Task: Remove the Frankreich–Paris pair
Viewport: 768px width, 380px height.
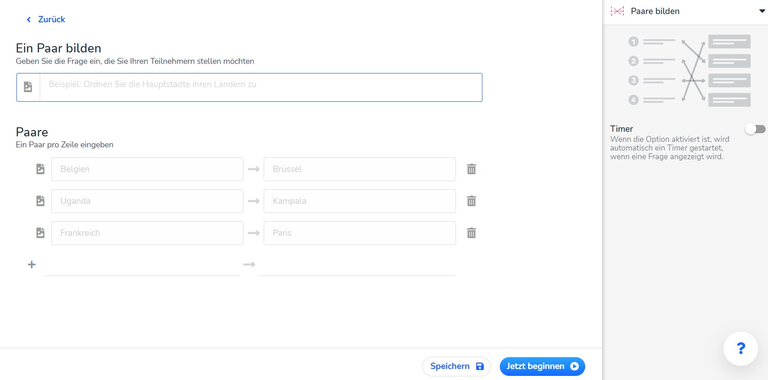Action: 471,233
